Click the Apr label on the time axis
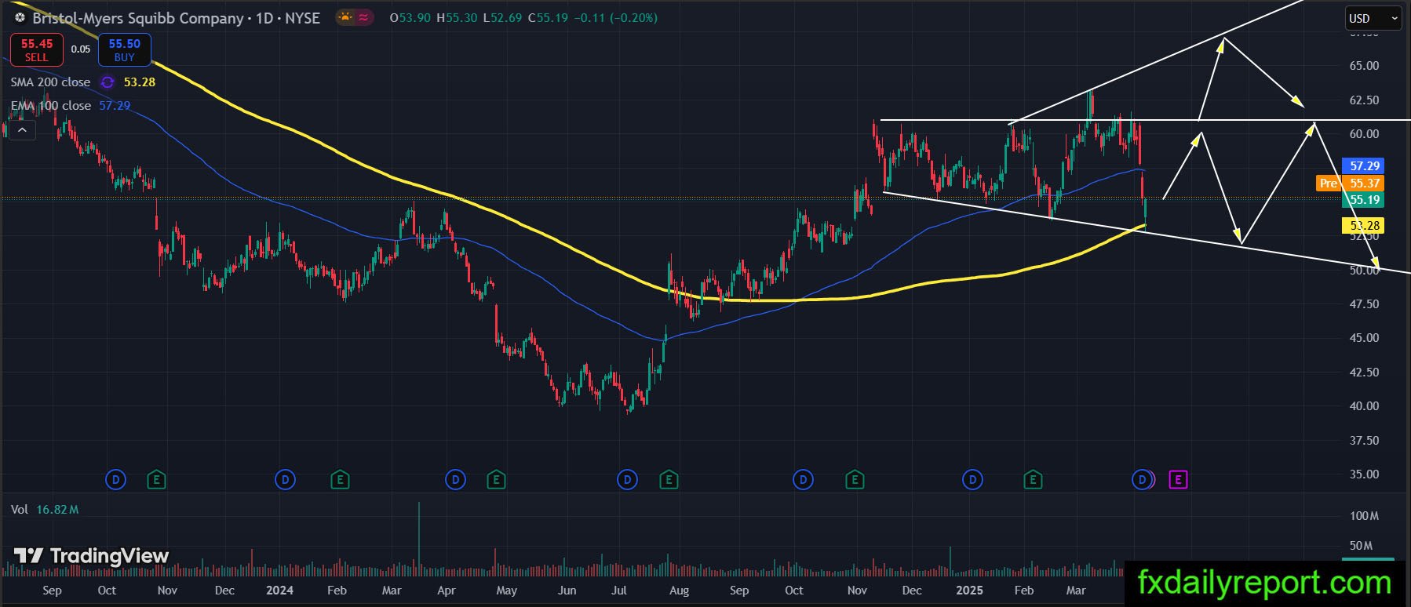 446,591
